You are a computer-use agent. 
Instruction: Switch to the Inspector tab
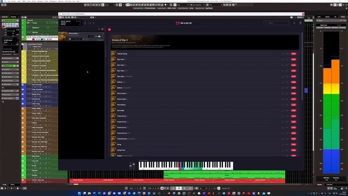click(5, 17)
